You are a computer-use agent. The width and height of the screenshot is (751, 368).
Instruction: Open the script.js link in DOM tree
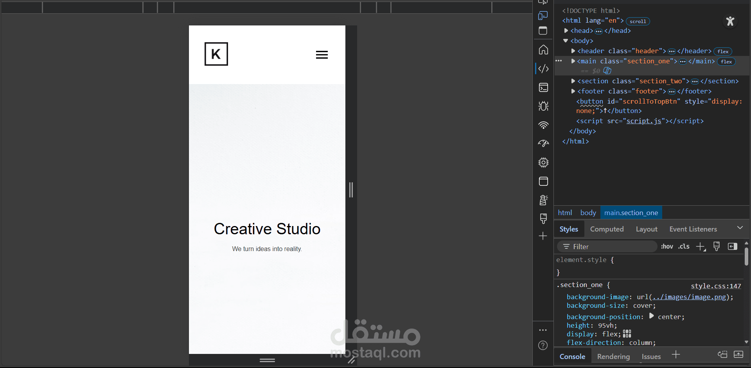[644, 121]
